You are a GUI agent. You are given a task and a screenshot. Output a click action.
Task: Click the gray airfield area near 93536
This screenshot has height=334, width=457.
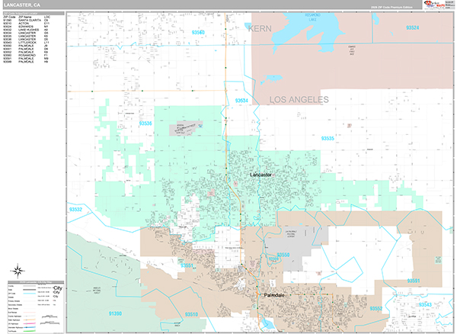coord(185,128)
